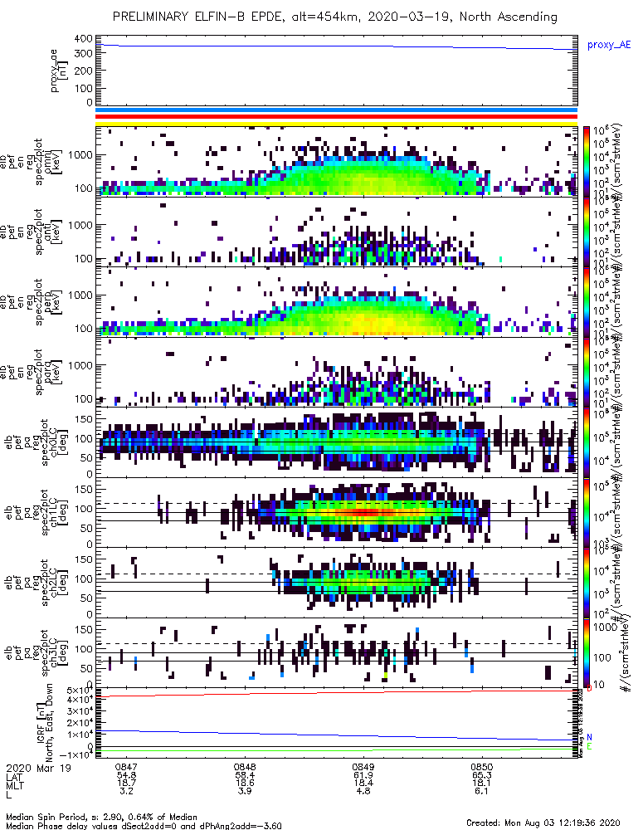This screenshot has width=643, height=830.
Task: Click the "400" tick on proxy_ae axis
Action: pyautogui.click(x=84, y=39)
